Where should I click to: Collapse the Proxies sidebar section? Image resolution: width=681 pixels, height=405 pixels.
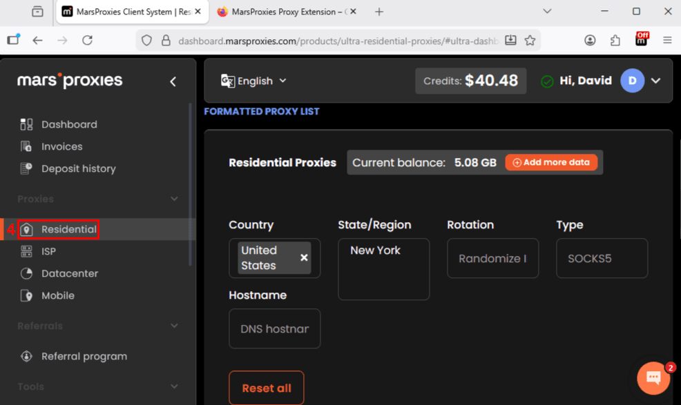[x=174, y=199]
